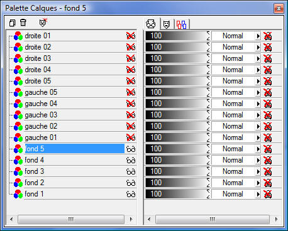
Task: Click the crossed-out lock icon on fond 4 row
Action: point(267,160)
